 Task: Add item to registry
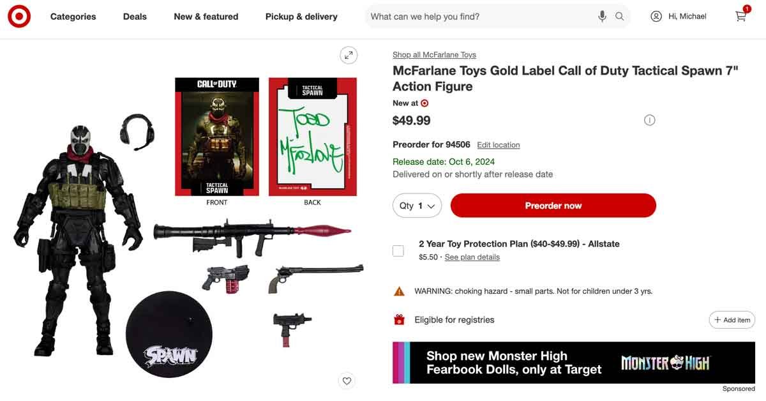[x=732, y=320]
